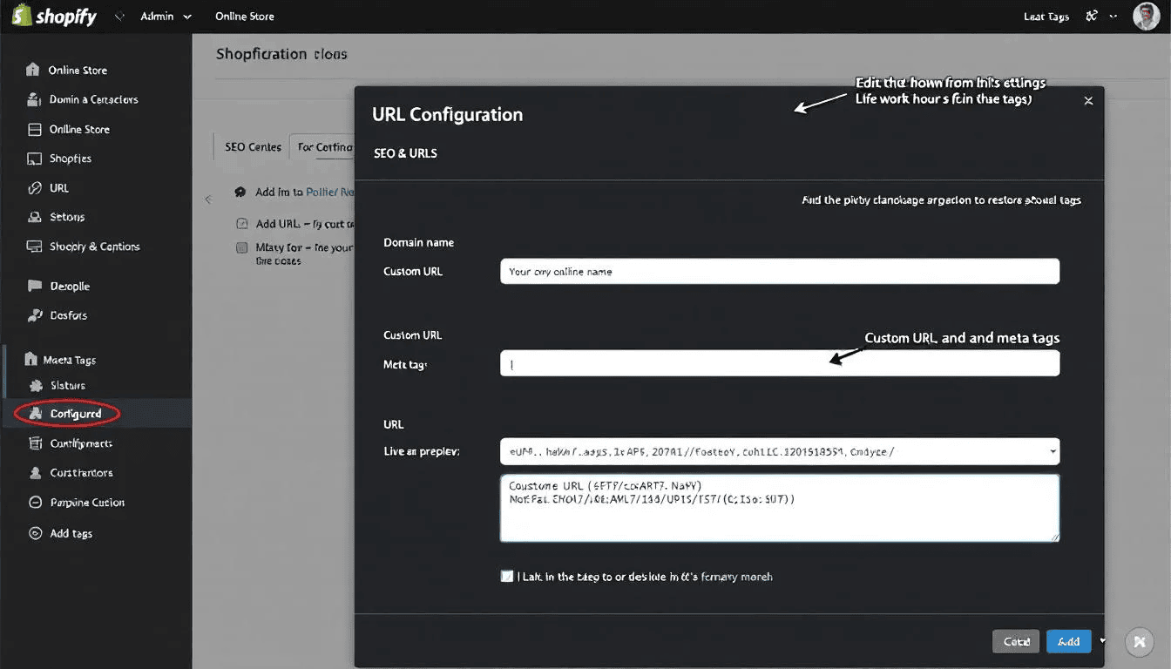Toggle the checkbox below the URL textarea
The image size is (1171, 669).
tap(507, 577)
